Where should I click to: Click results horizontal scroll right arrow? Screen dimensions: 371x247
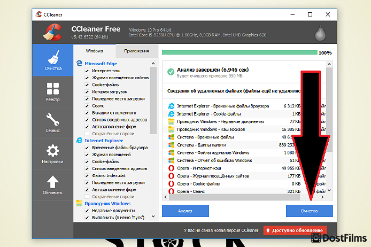[x=322, y=197]
